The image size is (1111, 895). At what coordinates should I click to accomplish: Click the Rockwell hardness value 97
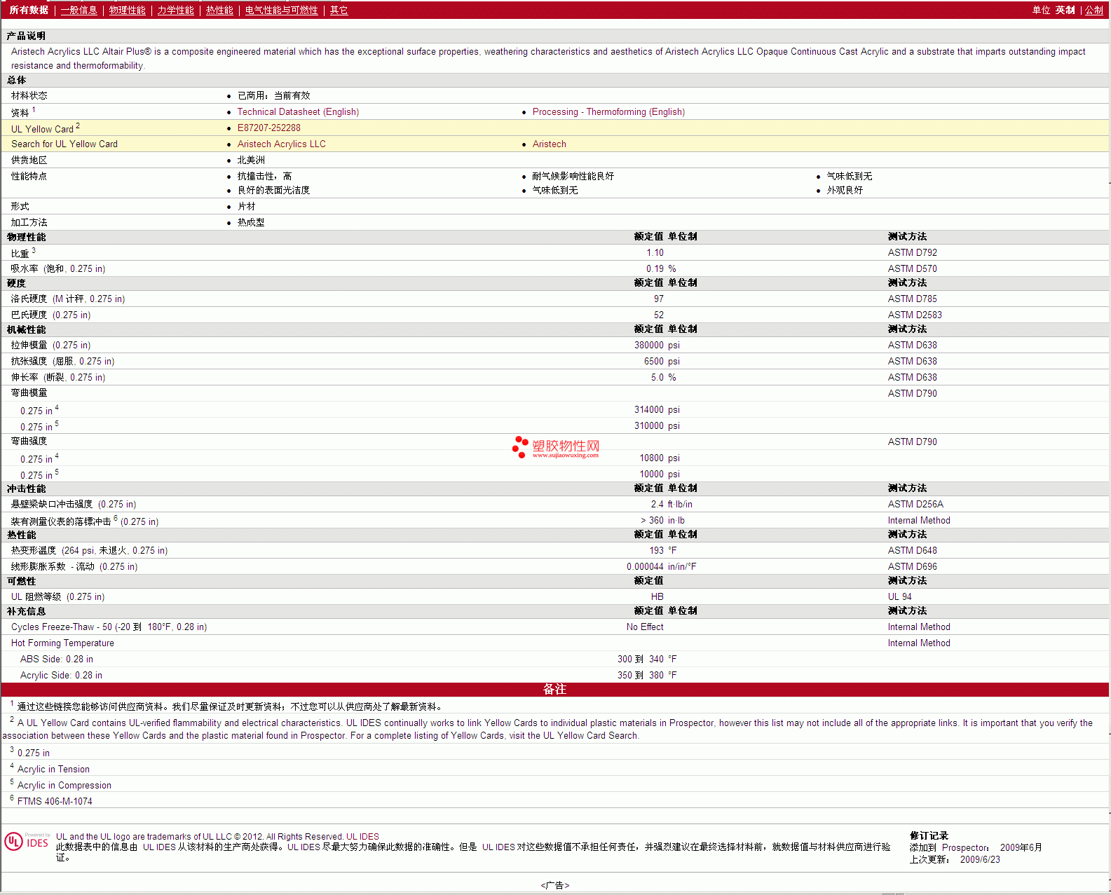(x=658, y=299)
